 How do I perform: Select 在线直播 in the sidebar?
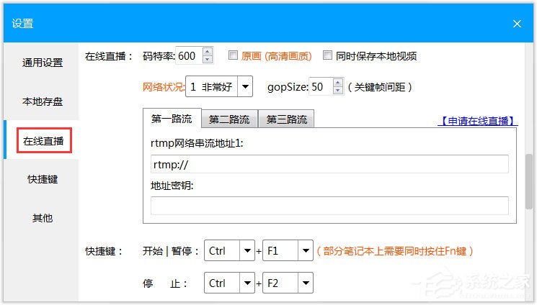pos(42,141)
